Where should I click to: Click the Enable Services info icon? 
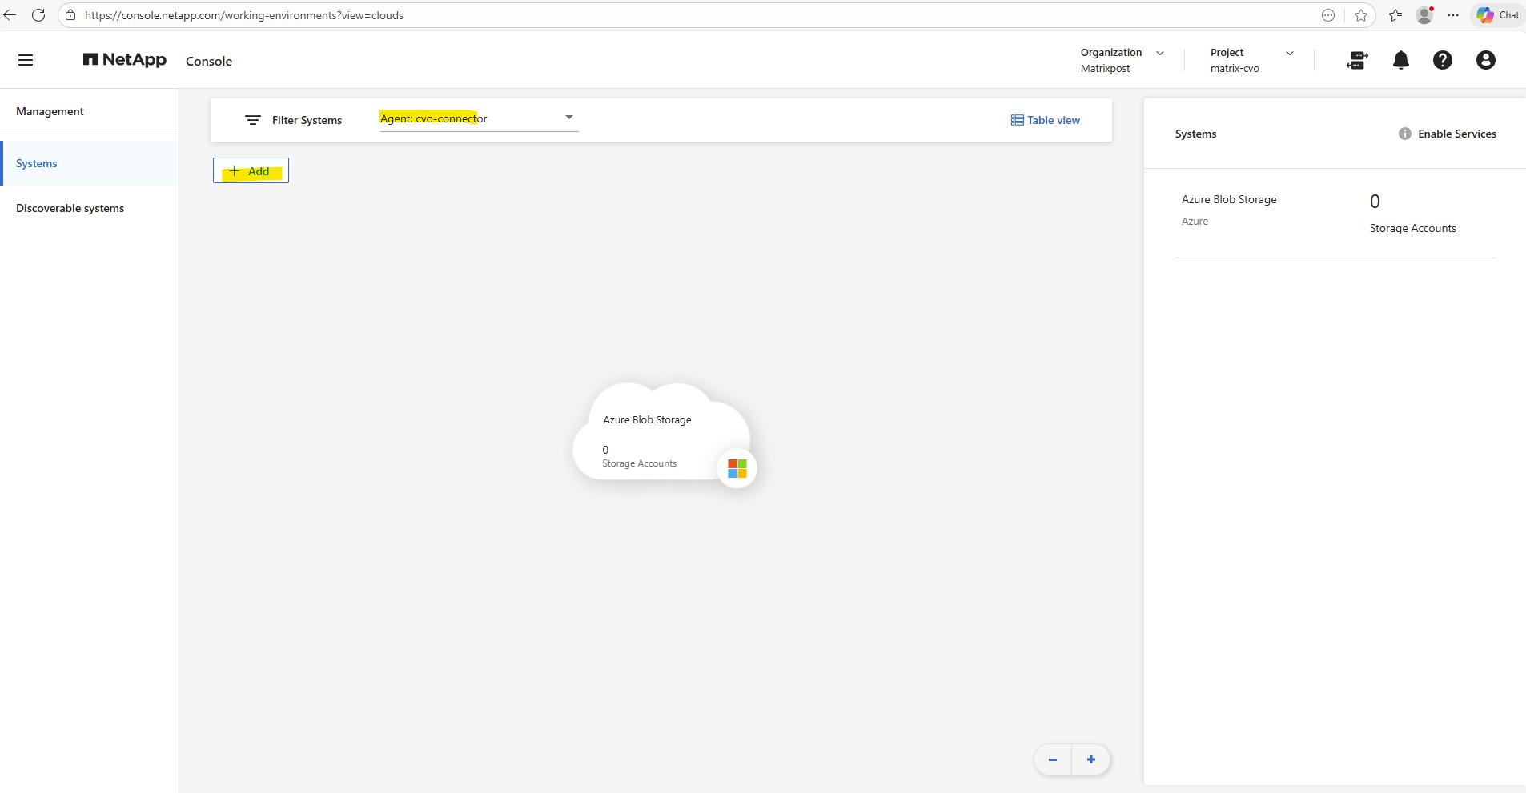[x=1404, y=134]
